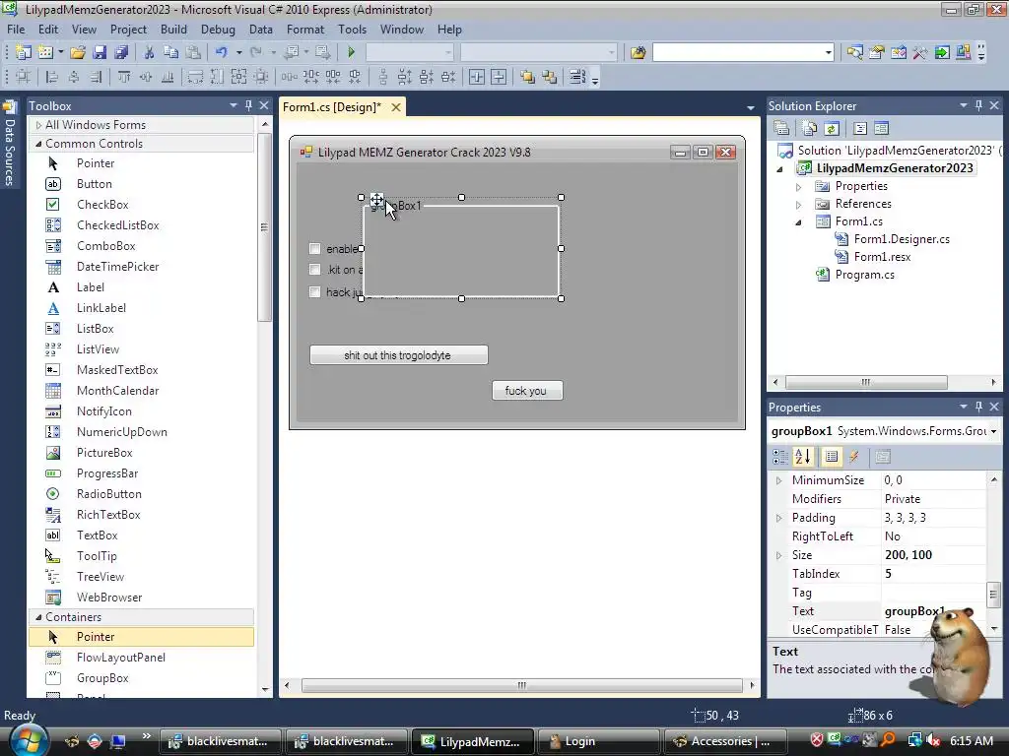1009x756 pixels.
Task: Collapse the Common Controls toolbox group
Action: 38,144
